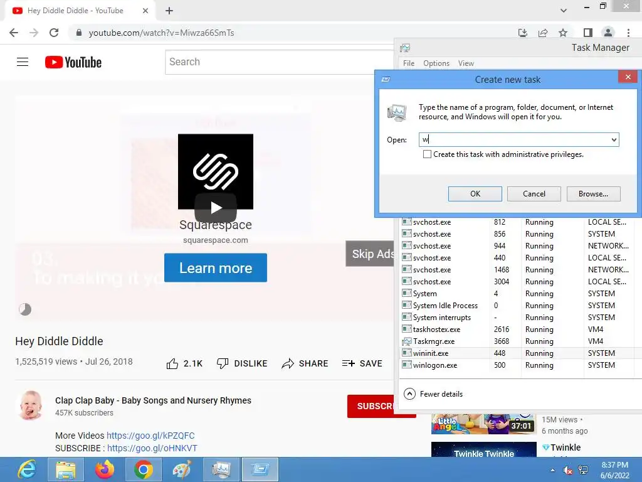
Task: Collapse Task Manager with Fewer details
Action: tap(433, 394)
